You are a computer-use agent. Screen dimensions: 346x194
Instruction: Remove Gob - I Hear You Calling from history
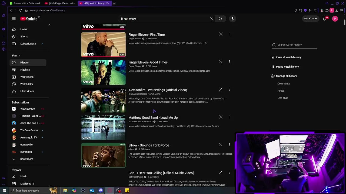click(x=221, y=172)
